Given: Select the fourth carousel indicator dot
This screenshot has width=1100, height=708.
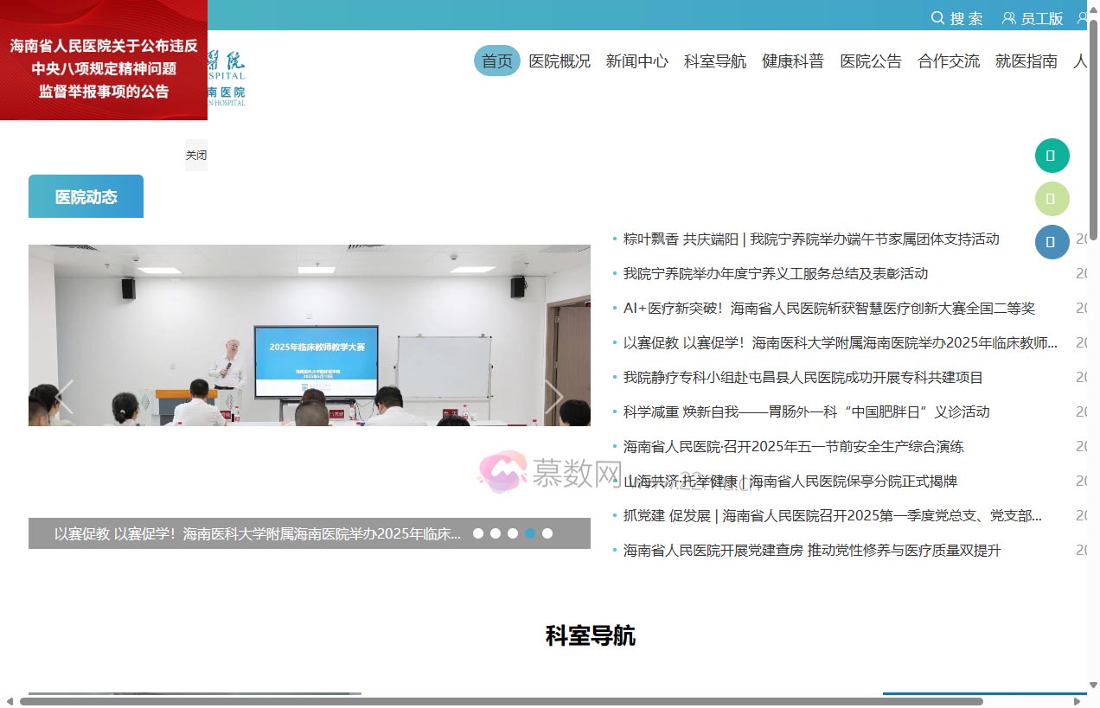Looking at the screenshot, I should (x=530, y=533).
